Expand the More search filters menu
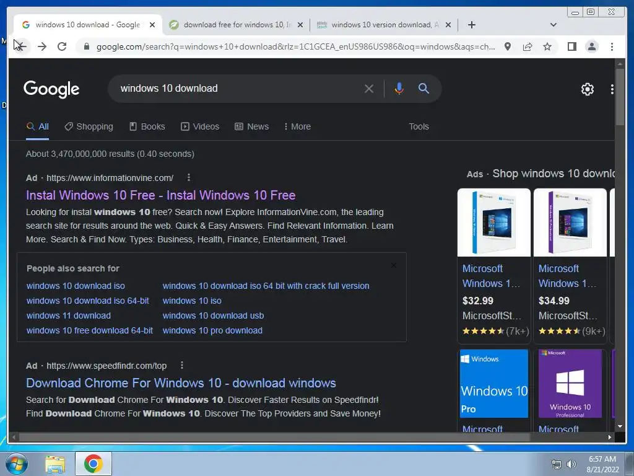Screen dimensions: 634x476 (298, 126)
